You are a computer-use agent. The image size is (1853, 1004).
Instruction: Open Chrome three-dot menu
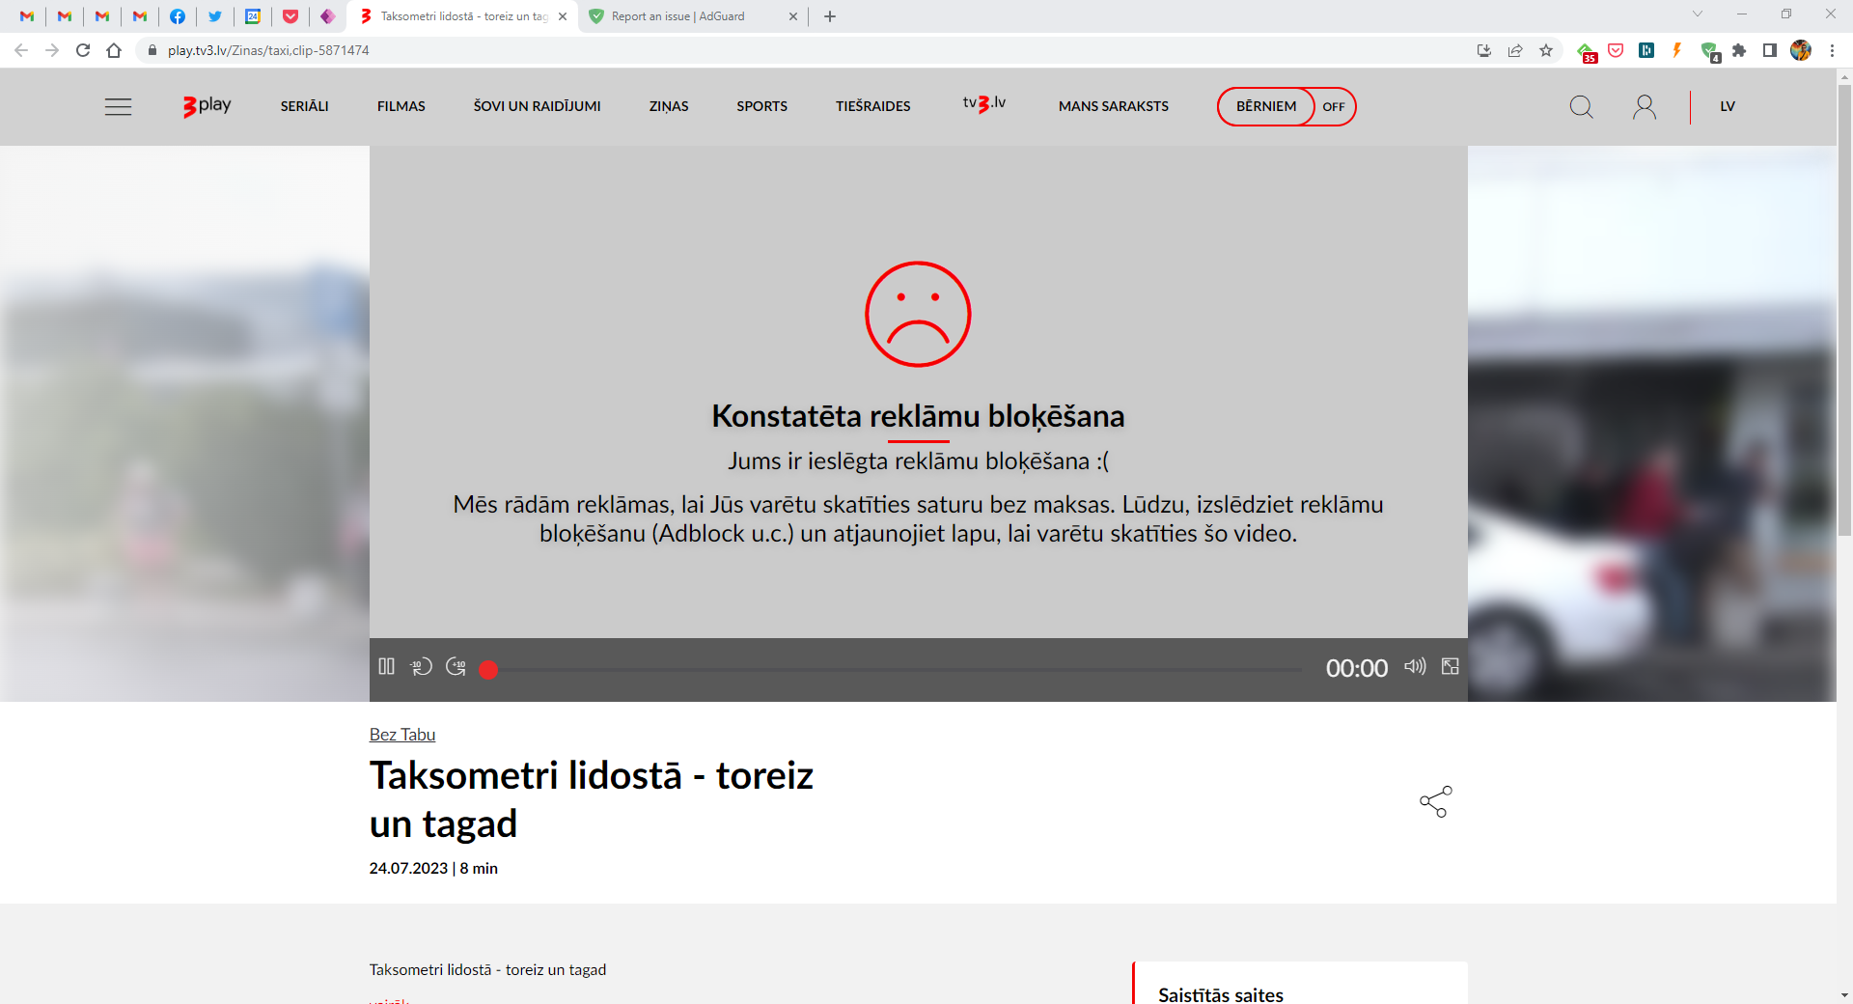point(1832,50)
